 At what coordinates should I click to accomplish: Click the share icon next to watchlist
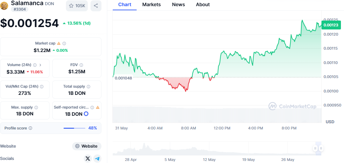96,6
